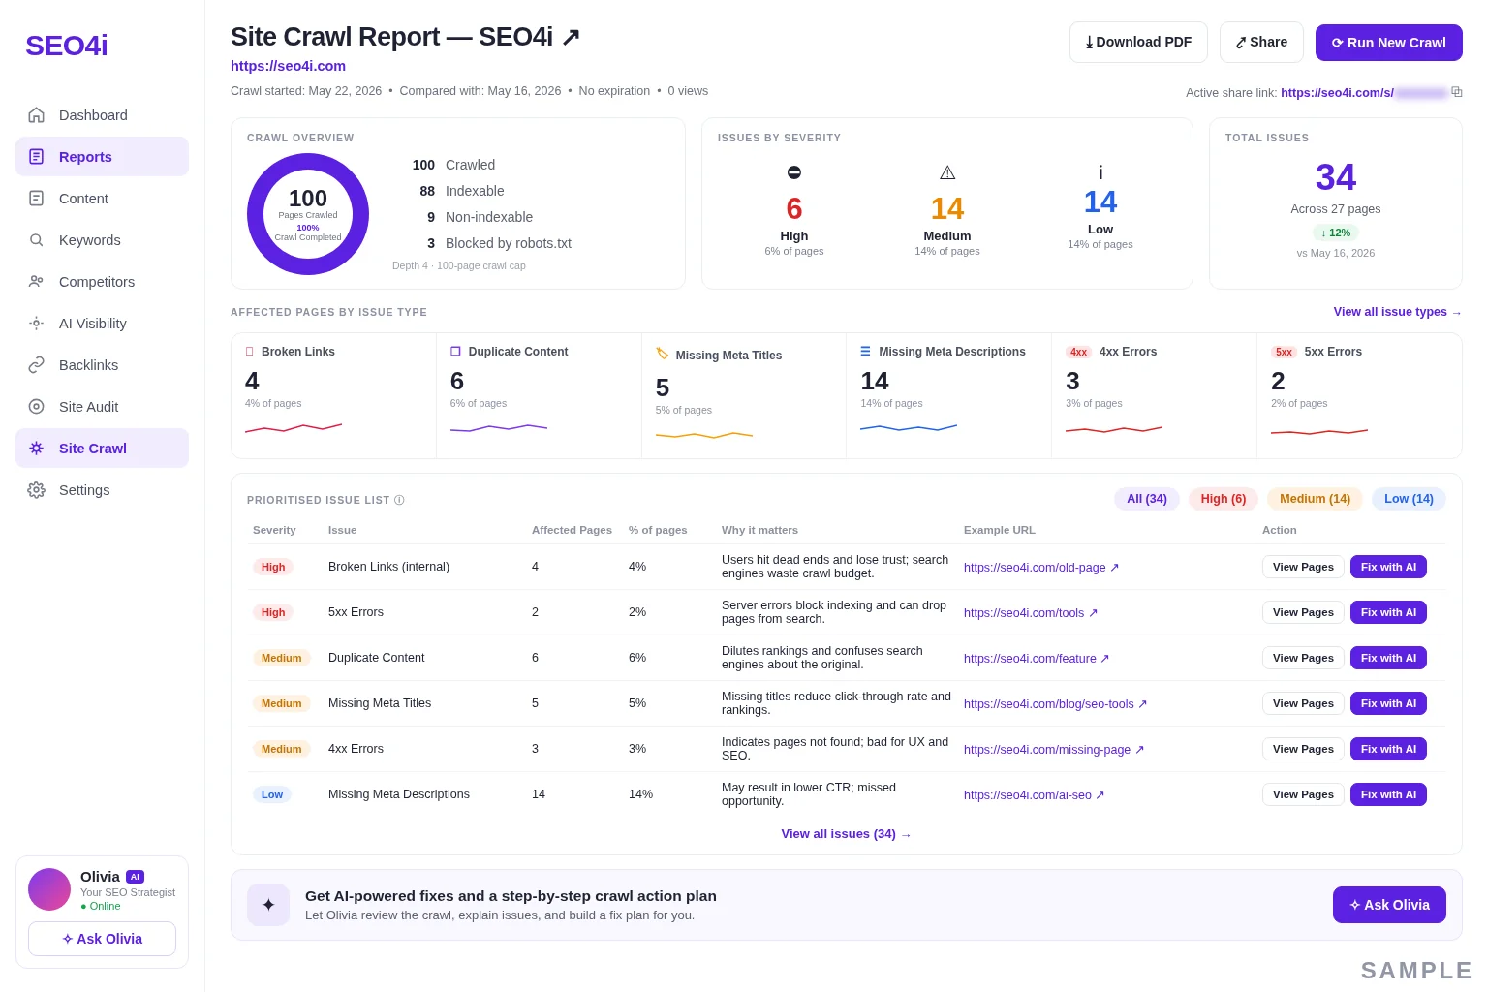This screenshot has height=992, width=1488.
Task: Filter issue list by All (34)
Action: 1147,499
